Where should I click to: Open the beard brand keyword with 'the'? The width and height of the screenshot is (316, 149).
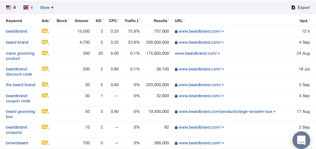(x=21, y=85)
